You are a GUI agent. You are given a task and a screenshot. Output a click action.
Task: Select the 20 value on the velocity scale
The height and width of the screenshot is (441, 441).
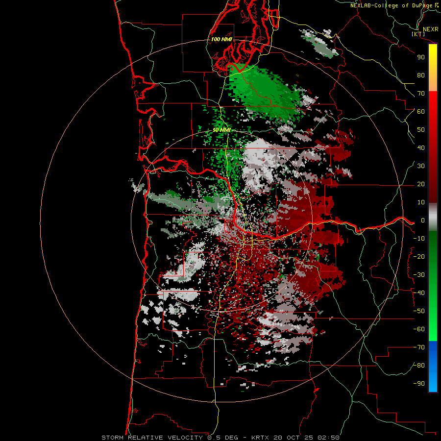pyautogui.click(x=421, y=184)
